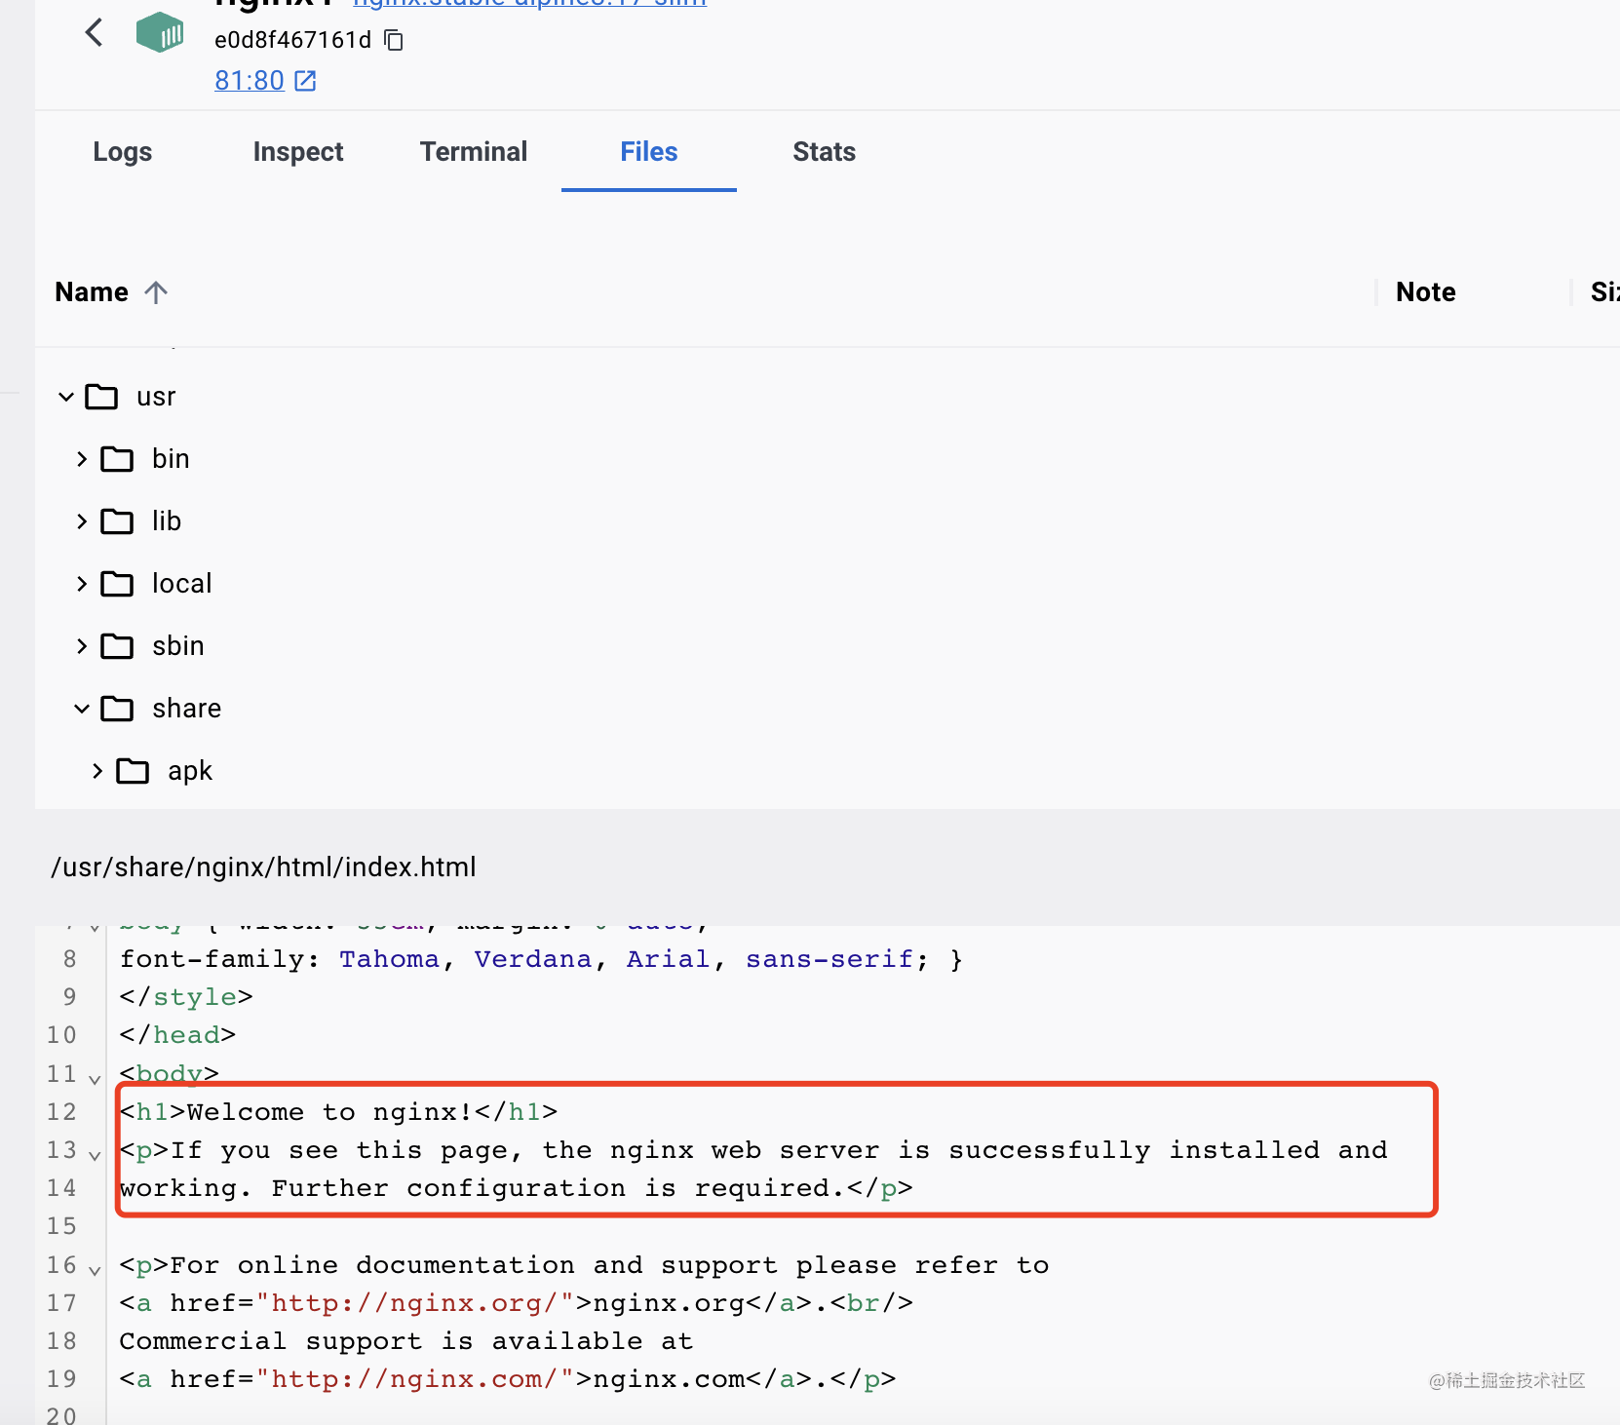Click the share folder icon

(x=117, y=709)
